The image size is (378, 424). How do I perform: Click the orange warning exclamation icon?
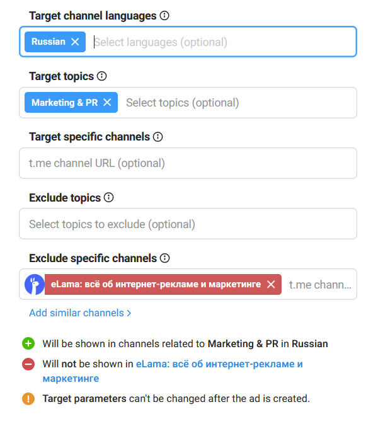[x=28, y=399]
